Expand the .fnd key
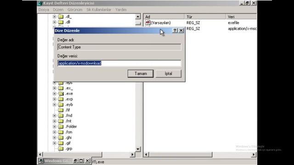Screen dimensions: 294x165 (54, 115)
